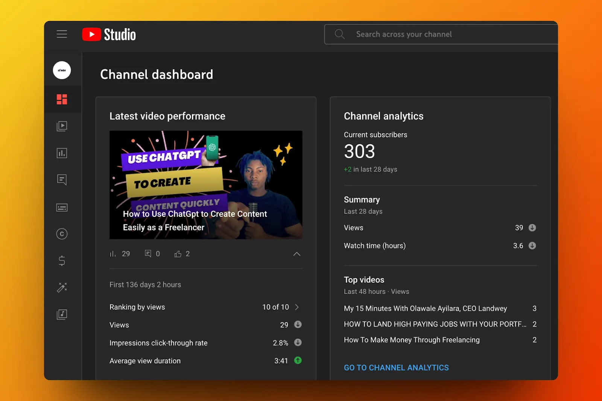The width and height of the screenshot is (602, 401).
Task: Click the 10 of 10 ranking value
Action: point(275,307)
